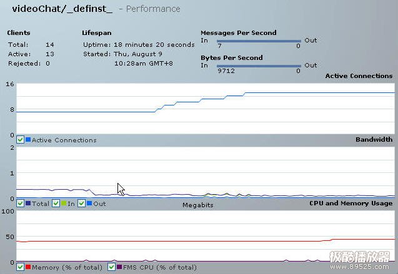Toggle the Out bandwidth checkbox

coord(82,203)
